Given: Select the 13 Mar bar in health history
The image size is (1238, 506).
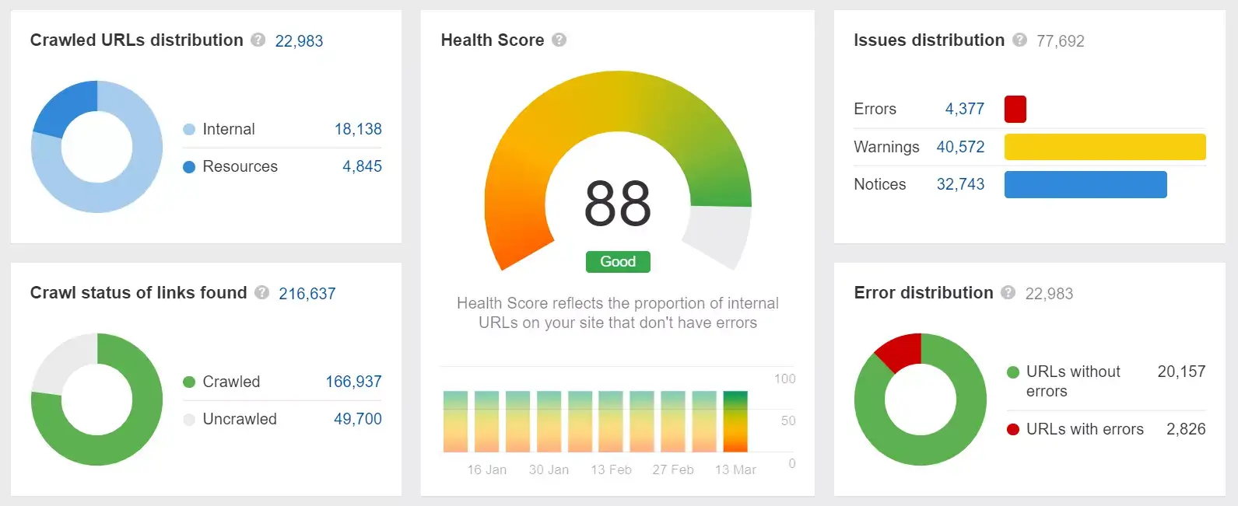Looking at the screenshot, I should 735,421.
